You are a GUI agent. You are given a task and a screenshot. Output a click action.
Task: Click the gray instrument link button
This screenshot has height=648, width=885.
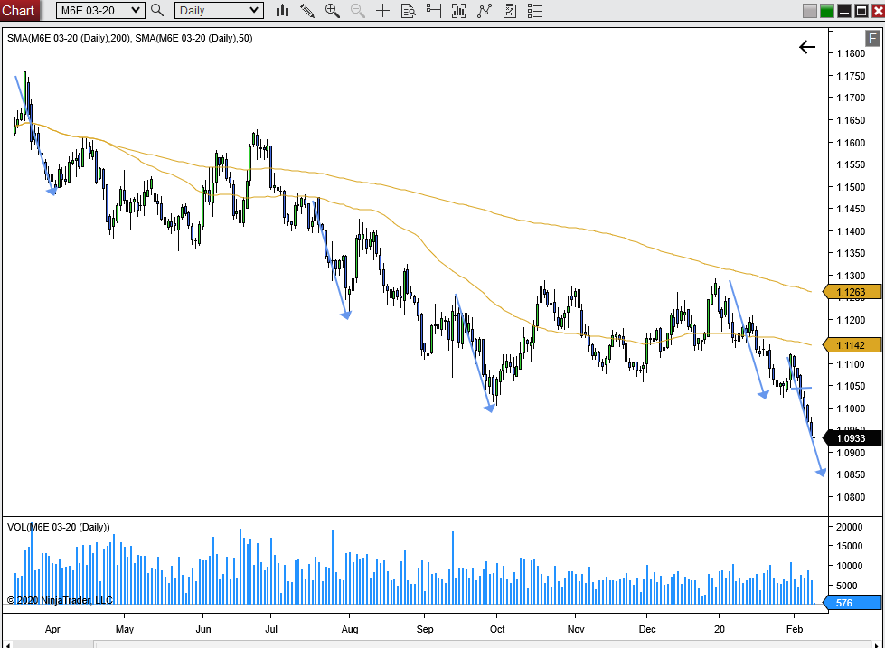(810, 11)
